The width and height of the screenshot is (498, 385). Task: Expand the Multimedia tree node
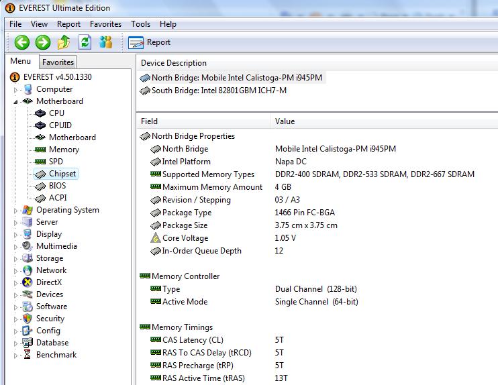pos(15,247)
